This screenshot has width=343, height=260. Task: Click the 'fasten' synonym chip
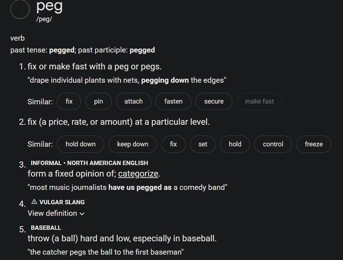tap(173, 101)
